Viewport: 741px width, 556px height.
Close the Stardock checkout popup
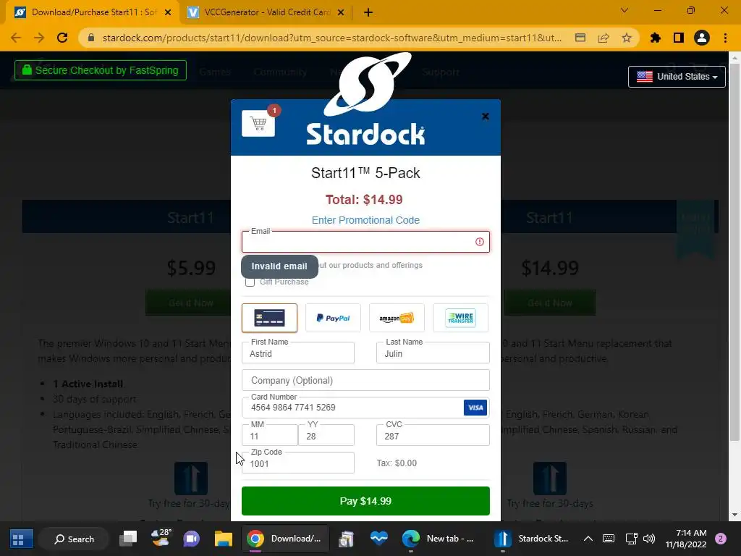click(x=485, y=117)
